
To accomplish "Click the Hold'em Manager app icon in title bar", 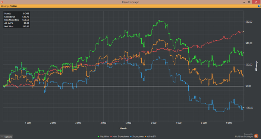I will [2, 2].
